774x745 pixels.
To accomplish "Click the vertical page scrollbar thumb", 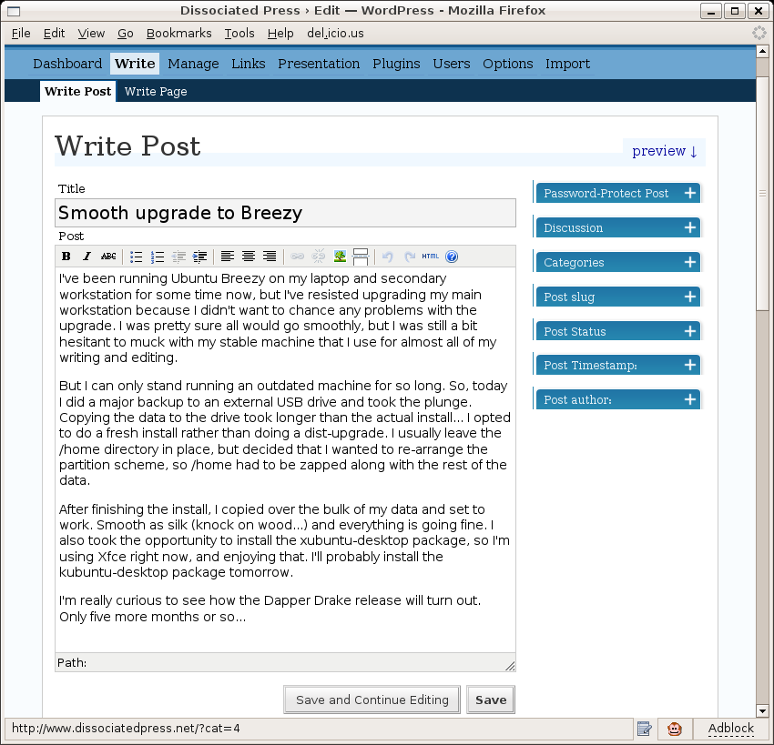I will click(762, 193).
